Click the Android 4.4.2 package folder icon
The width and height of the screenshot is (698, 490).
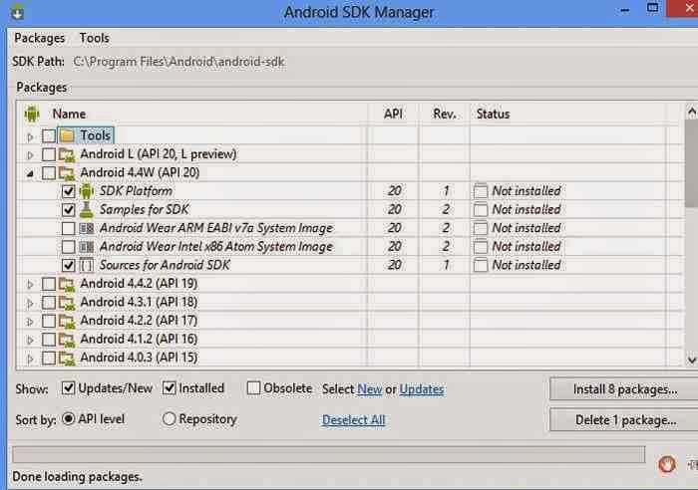pyautogui.click(x=67, y=285)
